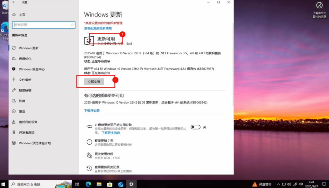Image resolution: width=329 pixels, height=188 pixels.
Task: Open 查看更新历史记录 update history
Action: point(107,167)
